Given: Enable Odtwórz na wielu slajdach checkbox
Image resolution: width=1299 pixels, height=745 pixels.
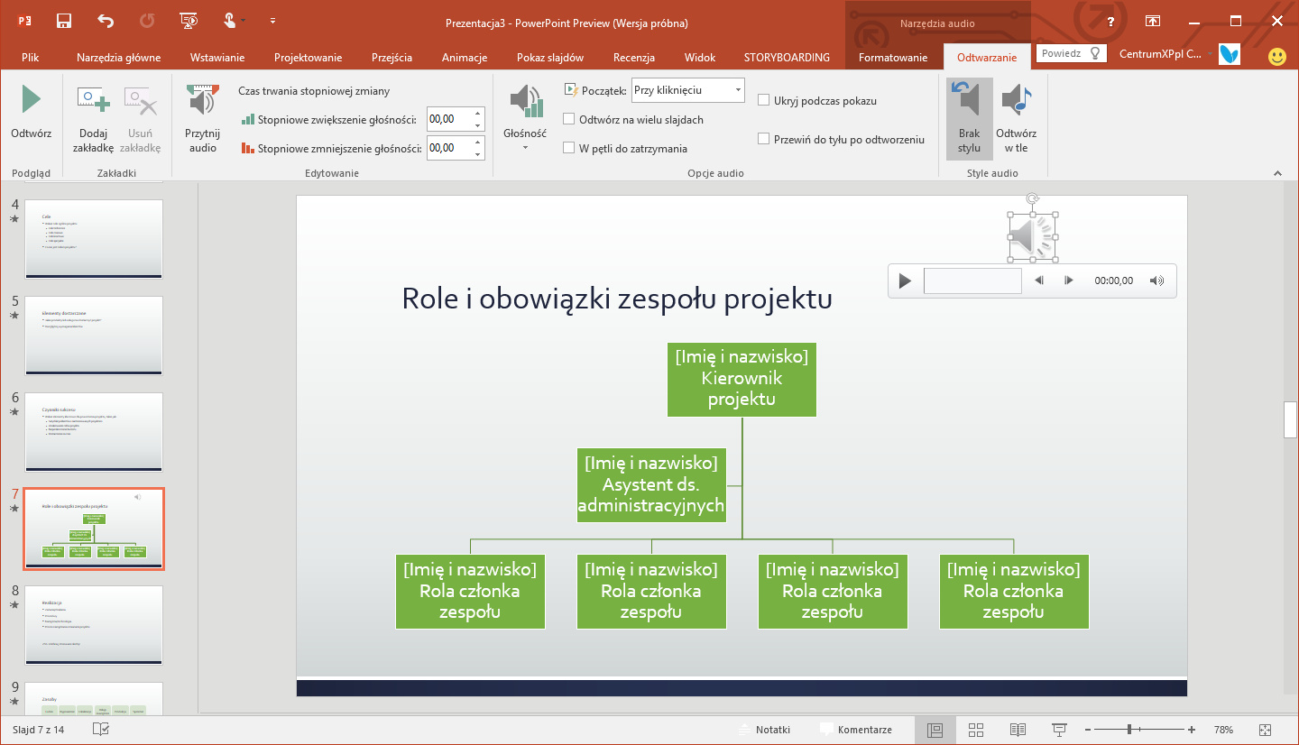Looking at the screenshot, I should coord(569,119).
